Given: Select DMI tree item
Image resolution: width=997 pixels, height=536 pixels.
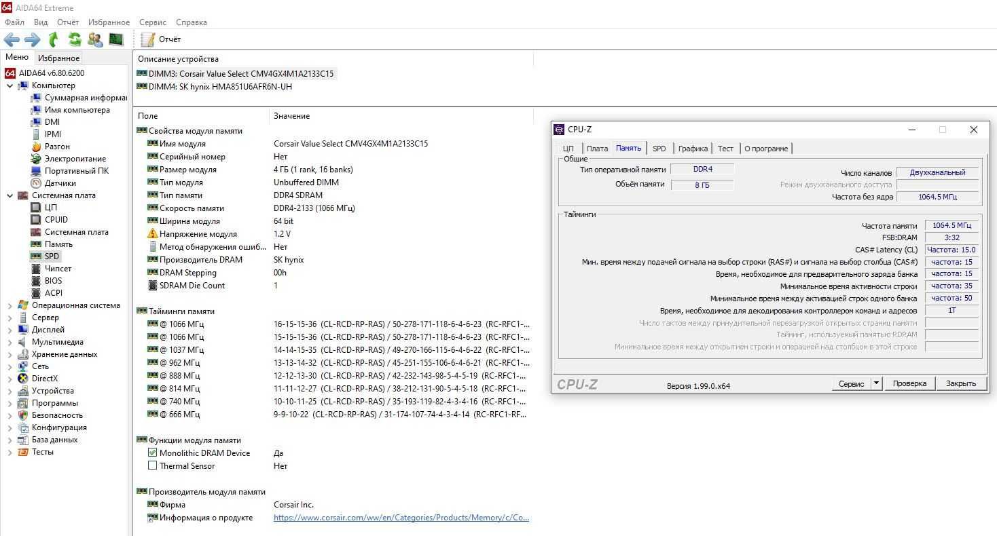Looking at the screenshot, I should point(52,122).
